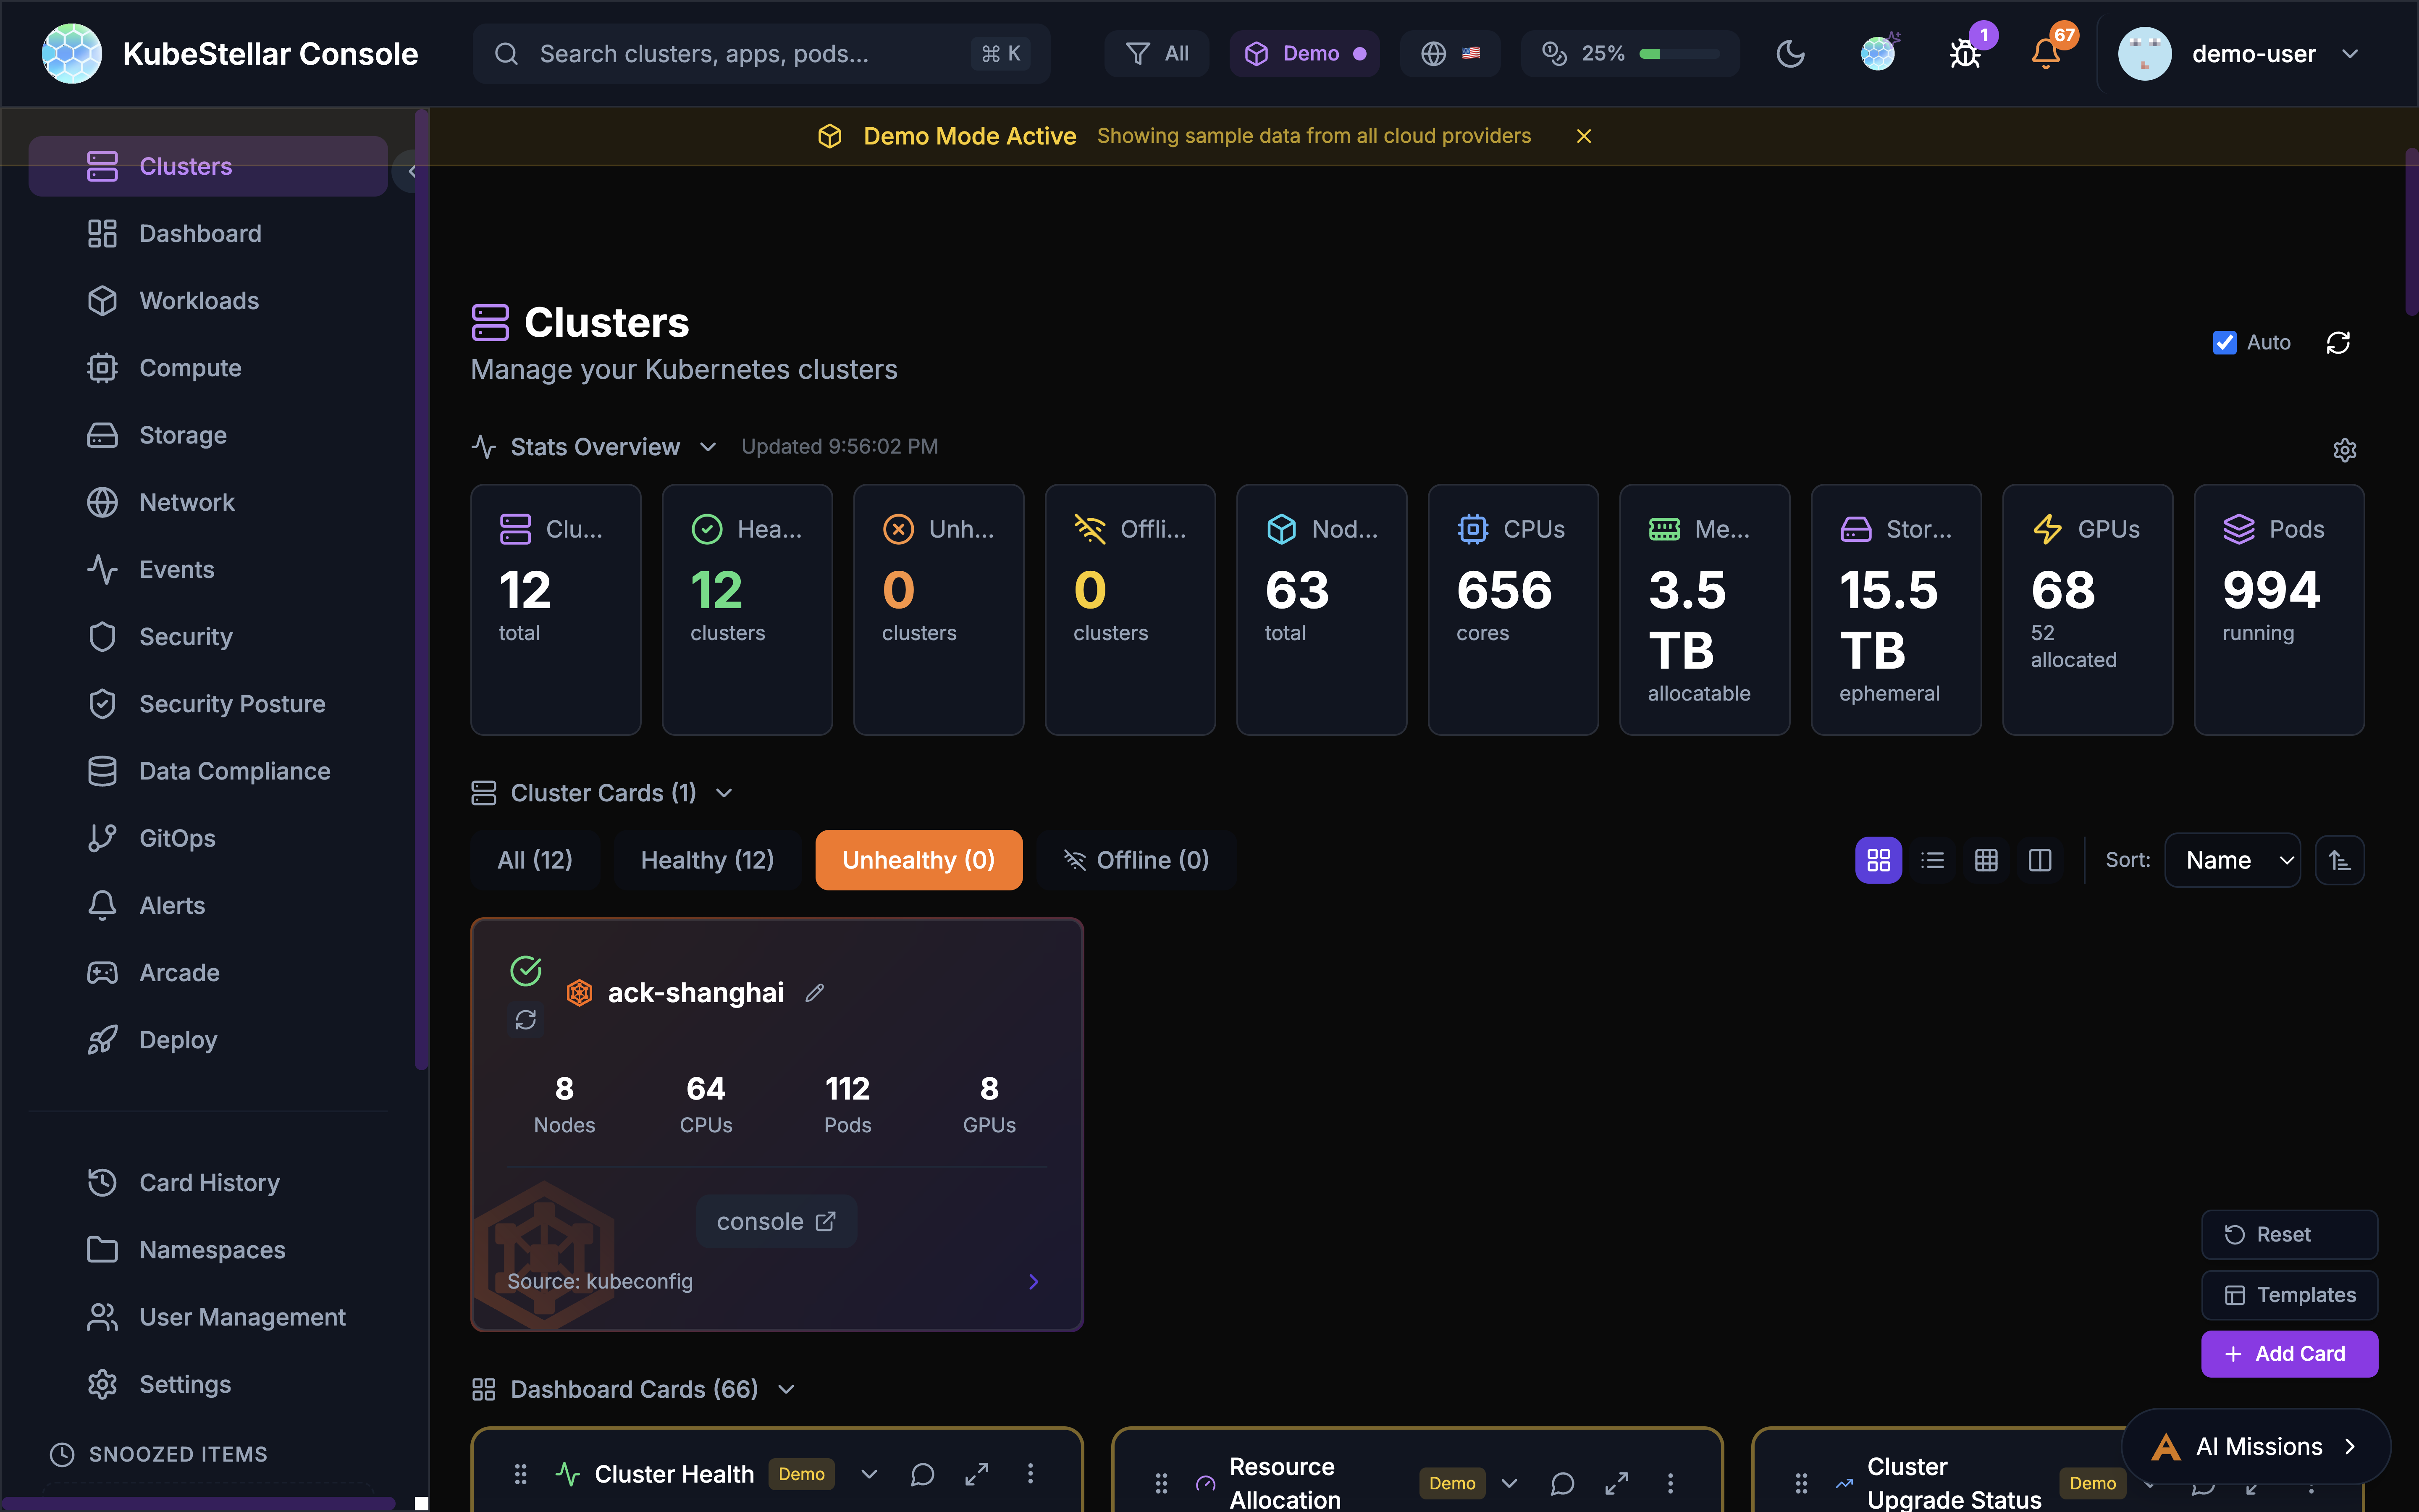Viewport: 2419px width, 1512px height.
Task: Click the refresh icon next to Auto
Action: (2337, 343)
